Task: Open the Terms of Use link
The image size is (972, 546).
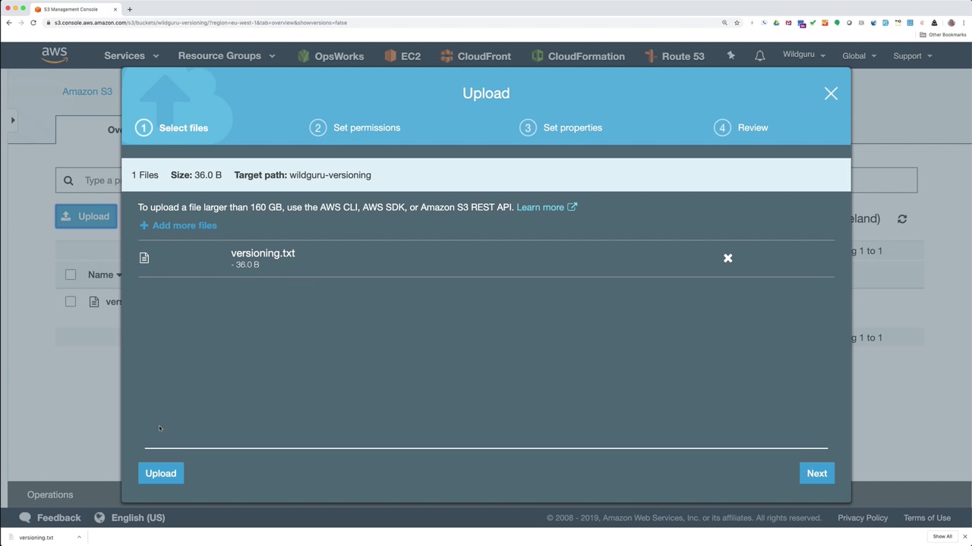Action: 927,518
